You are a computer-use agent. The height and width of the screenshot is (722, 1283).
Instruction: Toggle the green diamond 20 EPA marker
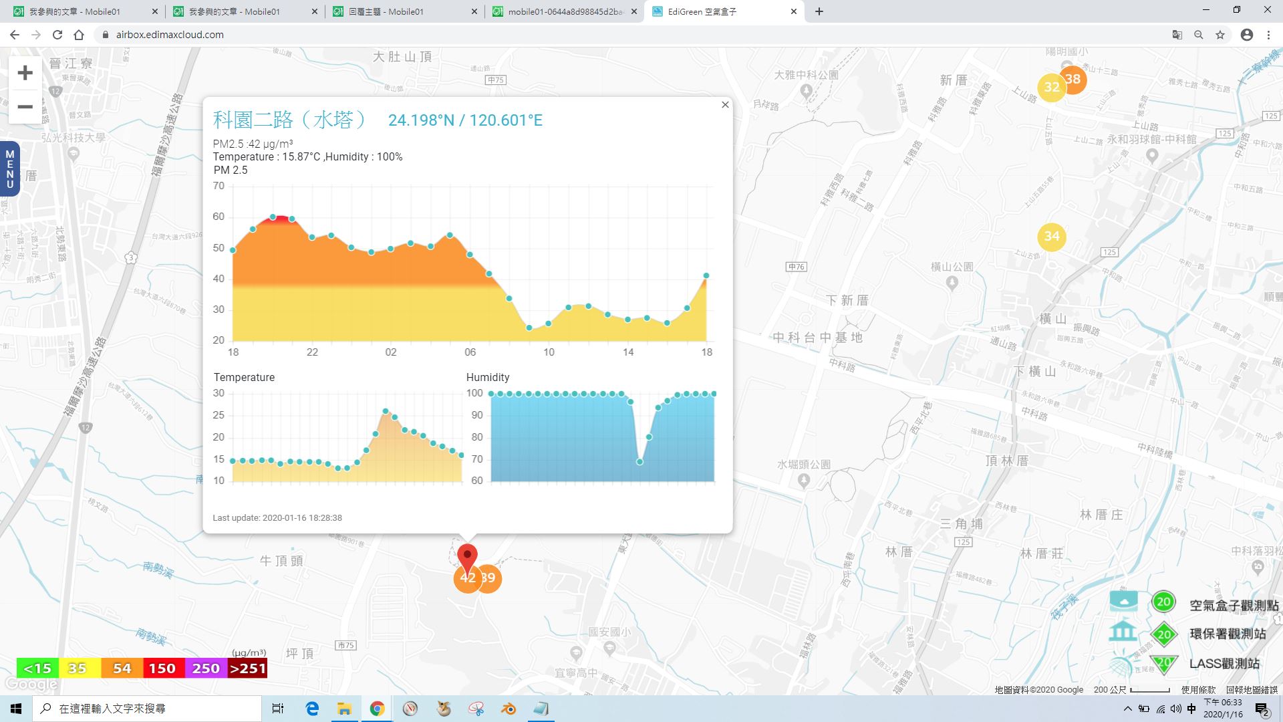[1164, 634]
